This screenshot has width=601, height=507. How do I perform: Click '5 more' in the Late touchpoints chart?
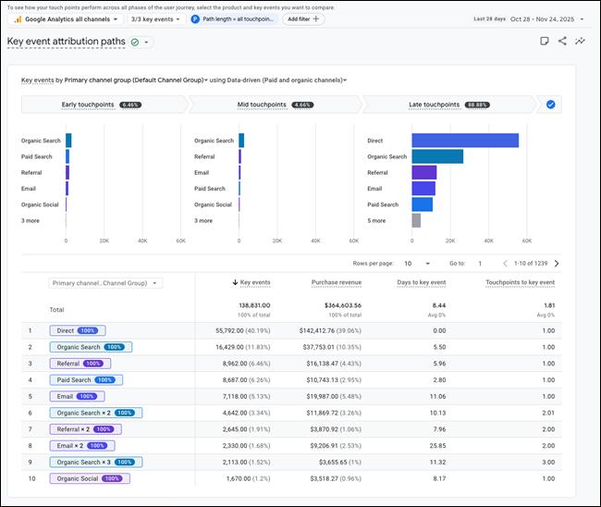[376, 220]
